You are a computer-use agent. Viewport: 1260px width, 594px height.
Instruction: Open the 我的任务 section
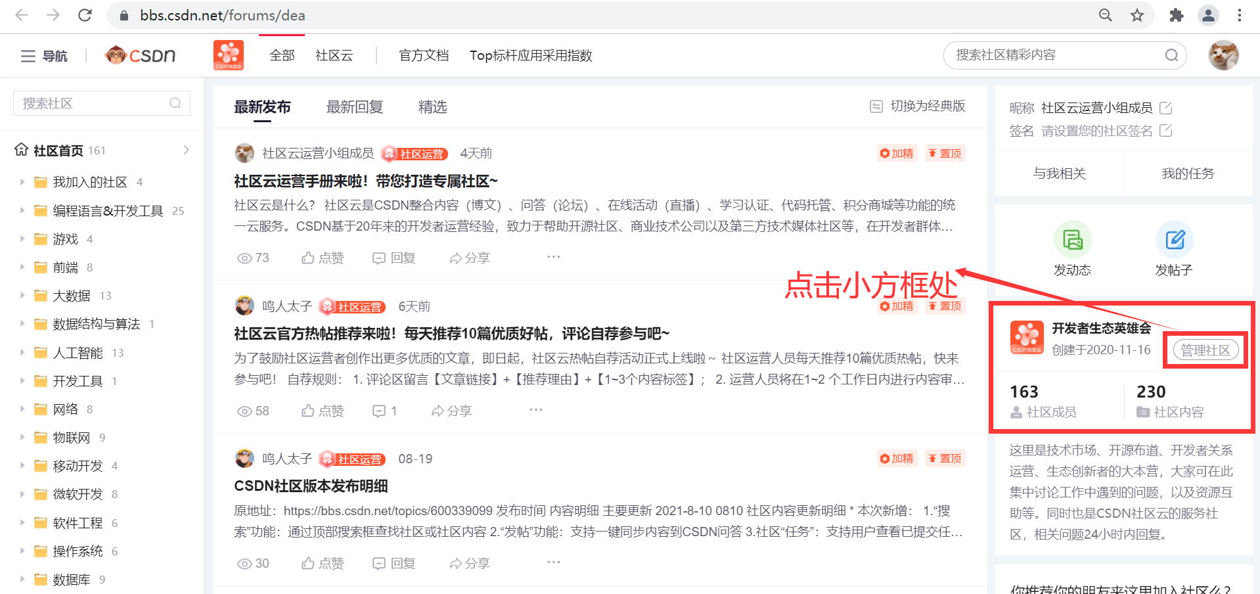pyautogui.click(x=1188, y=173)
